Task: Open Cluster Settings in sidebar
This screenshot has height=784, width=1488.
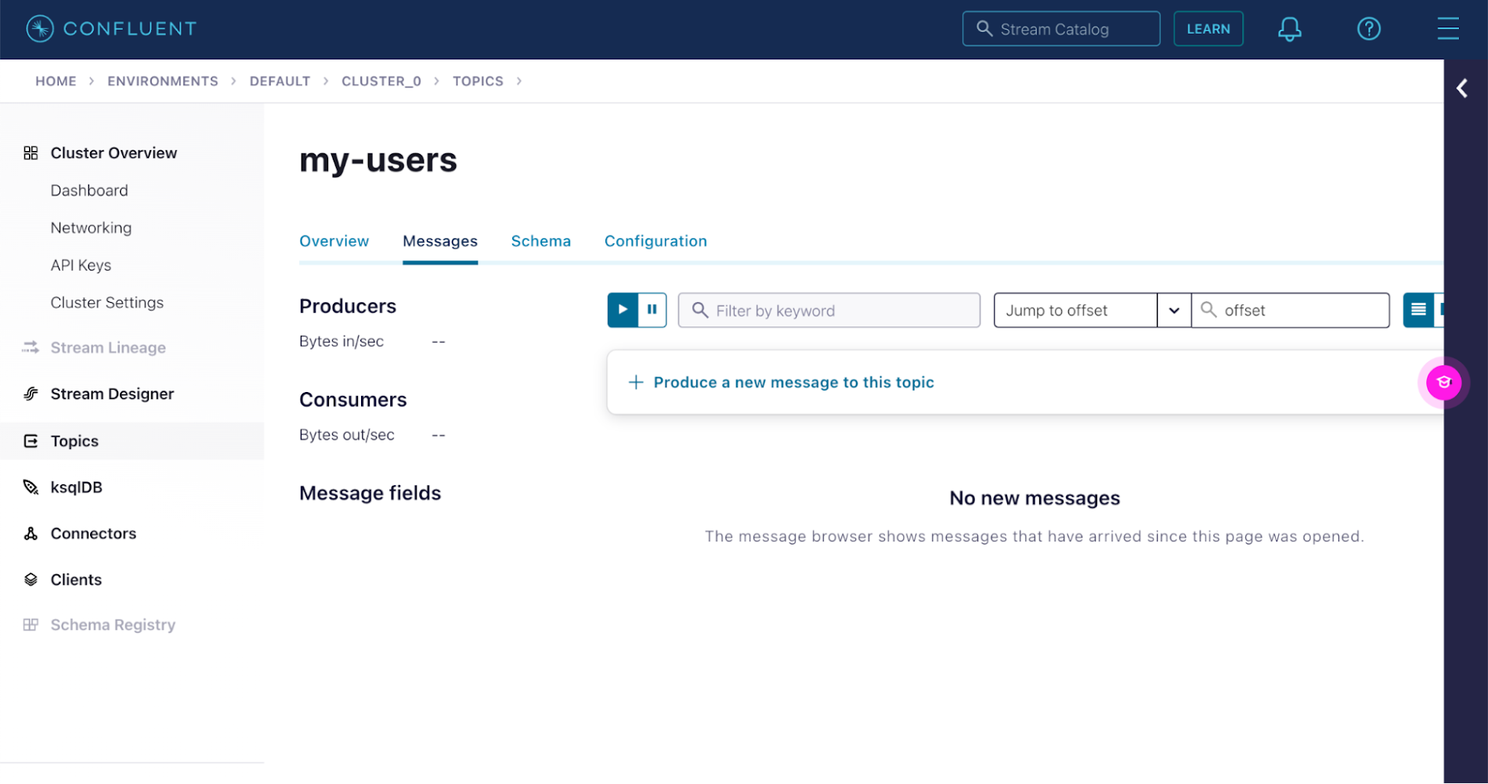Action: point(107,303)
